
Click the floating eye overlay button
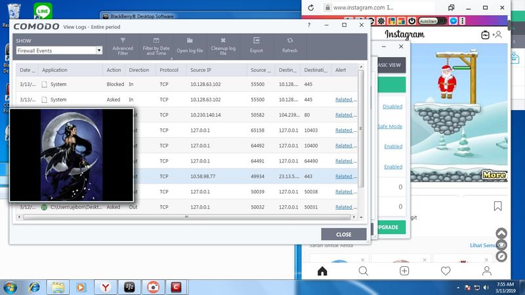point(501,245)
